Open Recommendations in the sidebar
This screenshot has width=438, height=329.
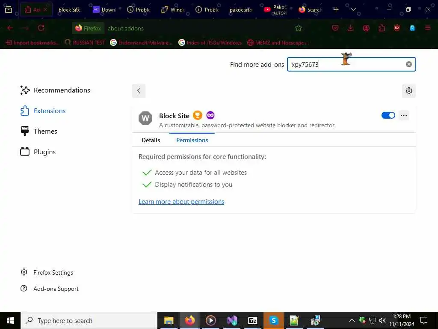[55, 90]
